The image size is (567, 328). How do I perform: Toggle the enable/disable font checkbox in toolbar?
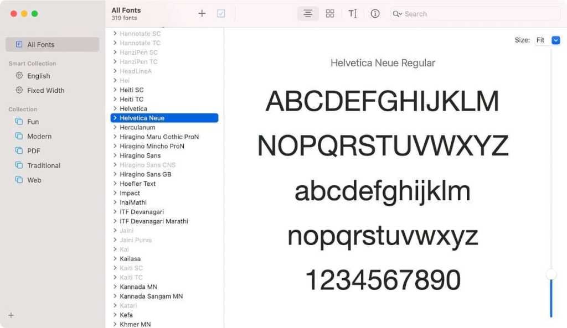coord(221,14)
